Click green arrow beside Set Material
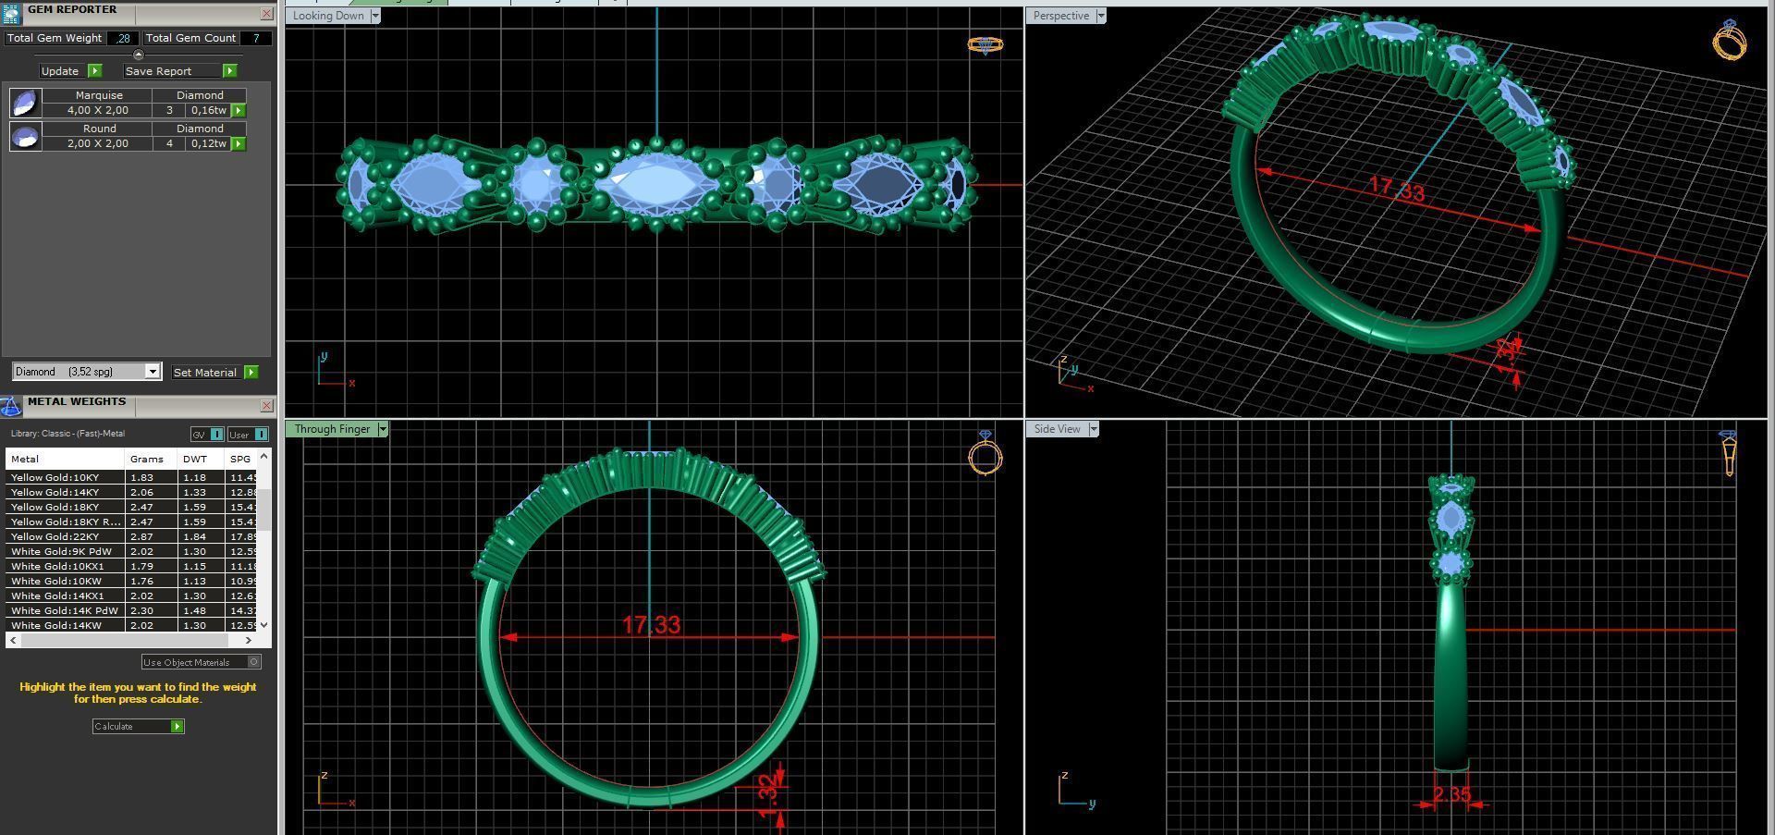 (x=251, y=372)
